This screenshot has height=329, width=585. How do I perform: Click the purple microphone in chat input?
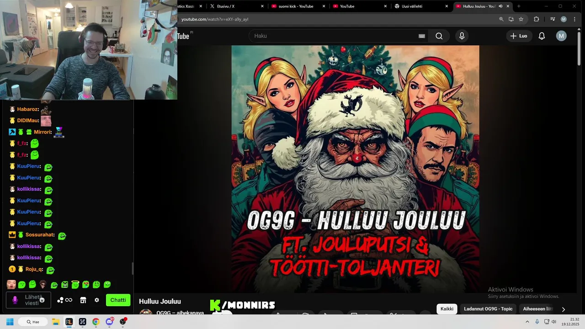tap(15, 300)
